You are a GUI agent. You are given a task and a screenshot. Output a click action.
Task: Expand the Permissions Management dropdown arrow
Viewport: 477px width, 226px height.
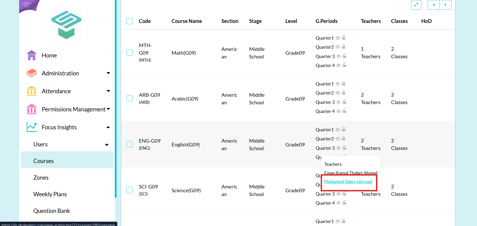[x=108, y=109]
